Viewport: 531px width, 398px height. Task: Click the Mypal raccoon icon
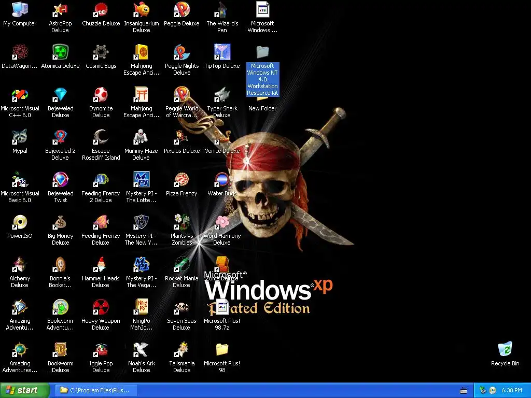point(20,137)
